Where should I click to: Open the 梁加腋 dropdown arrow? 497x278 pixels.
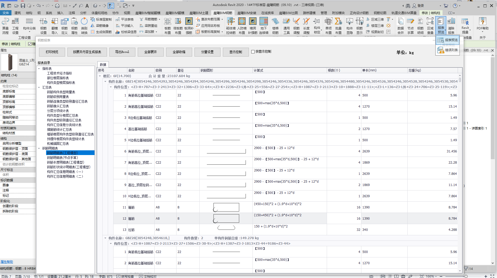tap(156, 32)
